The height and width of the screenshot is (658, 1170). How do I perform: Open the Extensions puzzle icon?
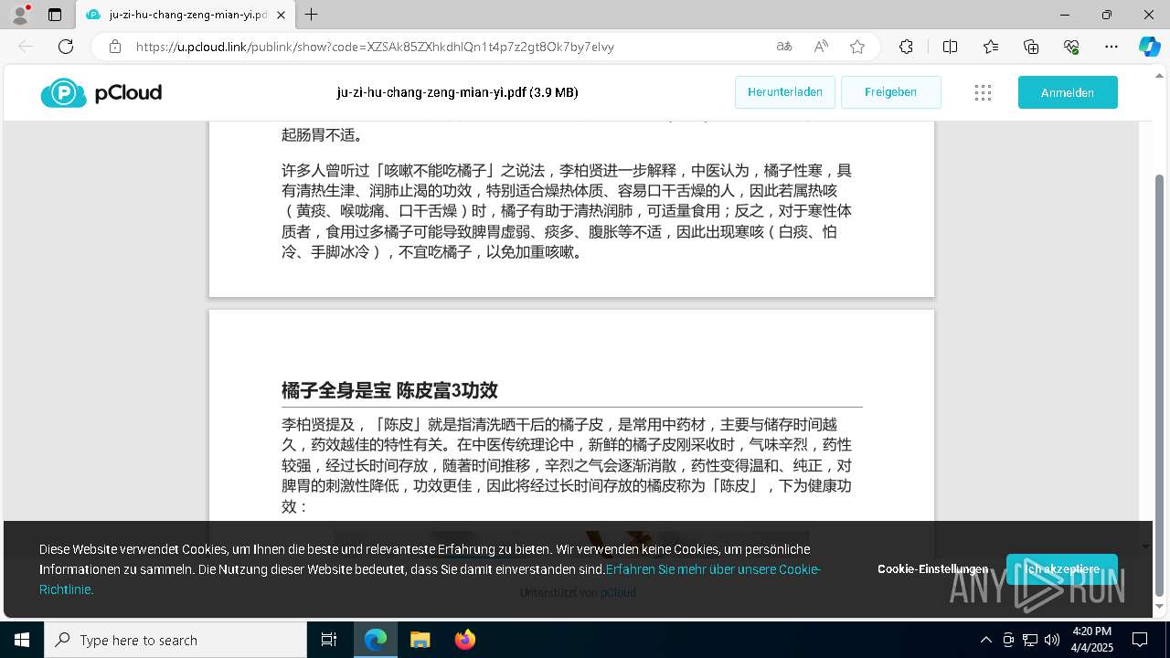pos(906,47)
